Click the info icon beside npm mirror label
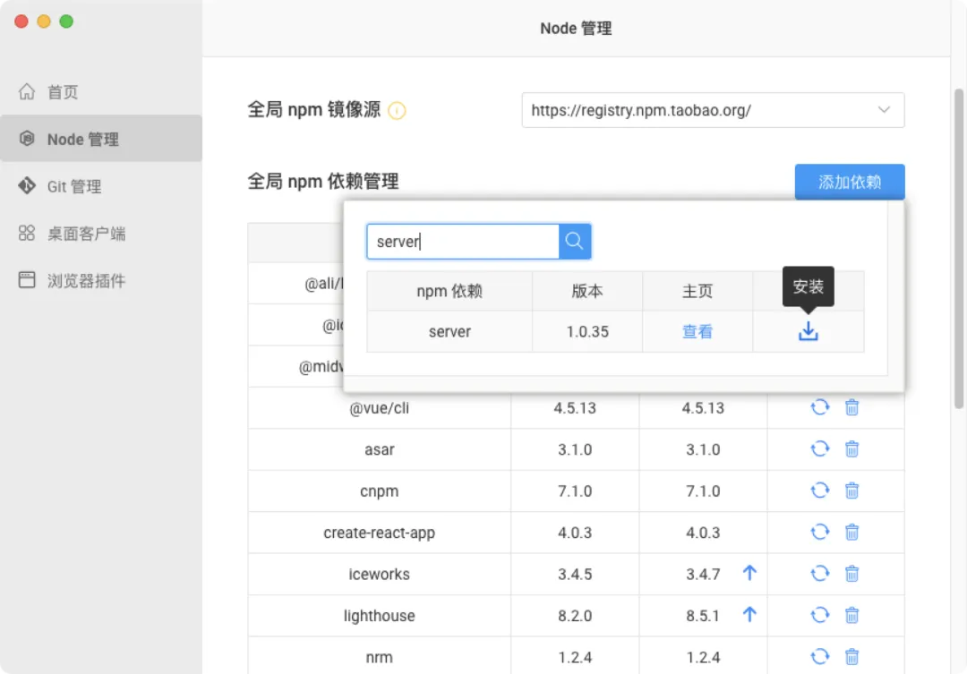The height and width of the screenshot is (674, 967). (x=397, y=110)
